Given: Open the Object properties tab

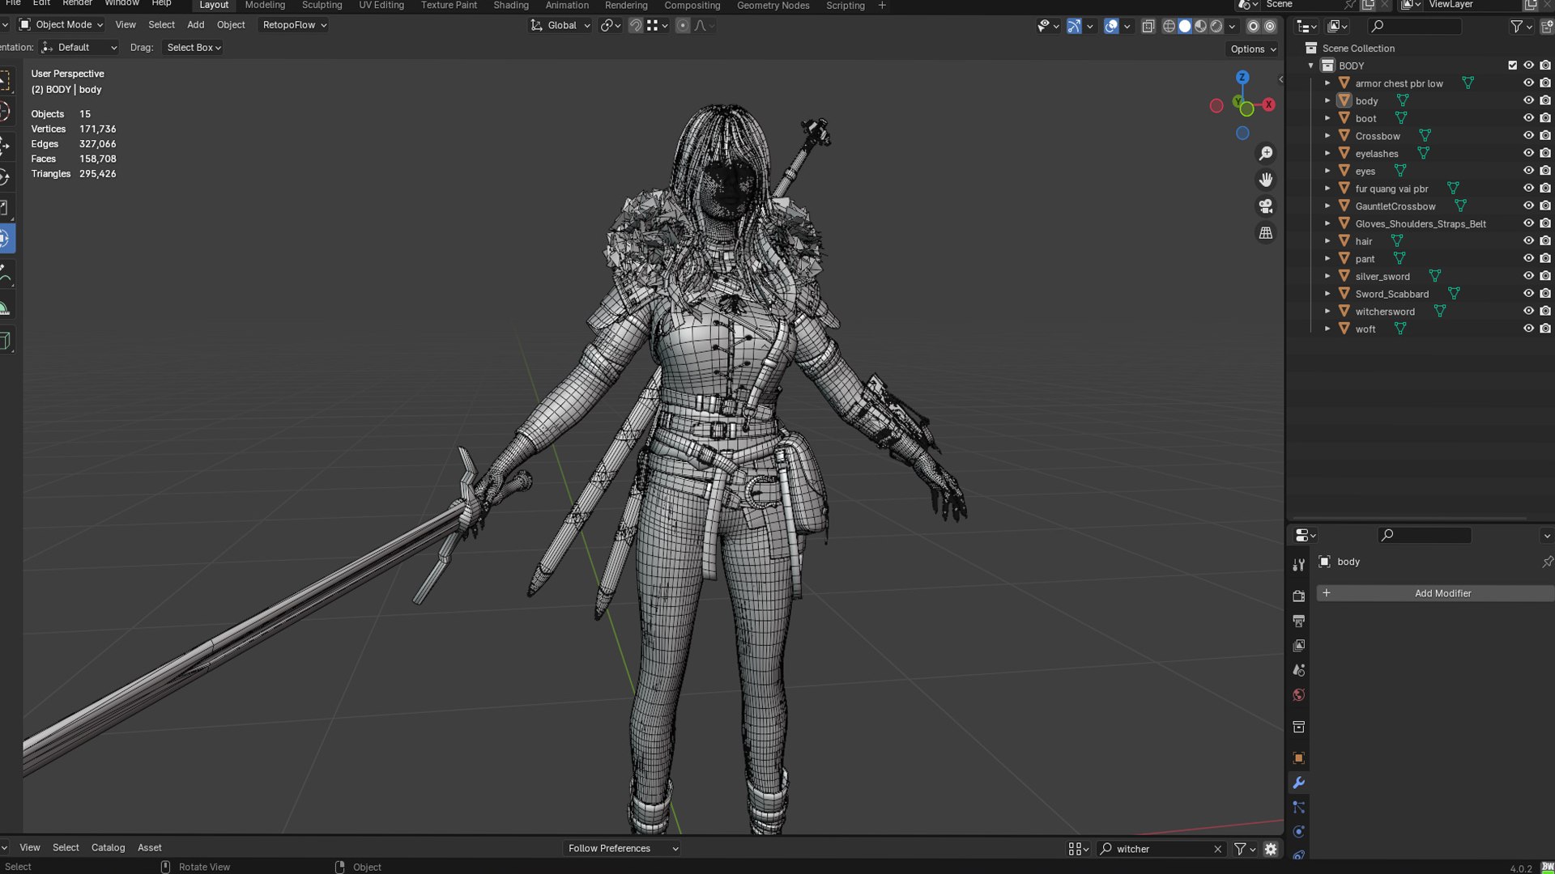Looking at the screenshot, I should 1298,758.
